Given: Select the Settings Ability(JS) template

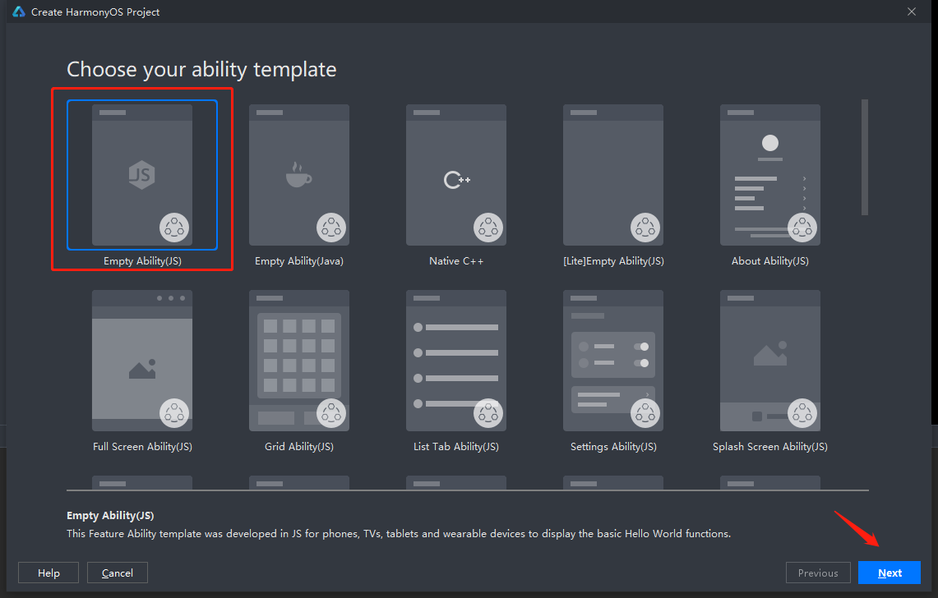Looking at the screenshot, I should 613,361.
